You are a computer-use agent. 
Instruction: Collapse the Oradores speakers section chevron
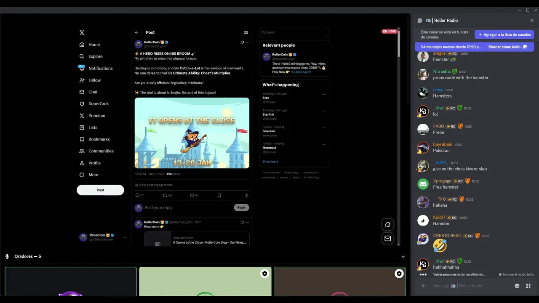click(x=403, y=257)
